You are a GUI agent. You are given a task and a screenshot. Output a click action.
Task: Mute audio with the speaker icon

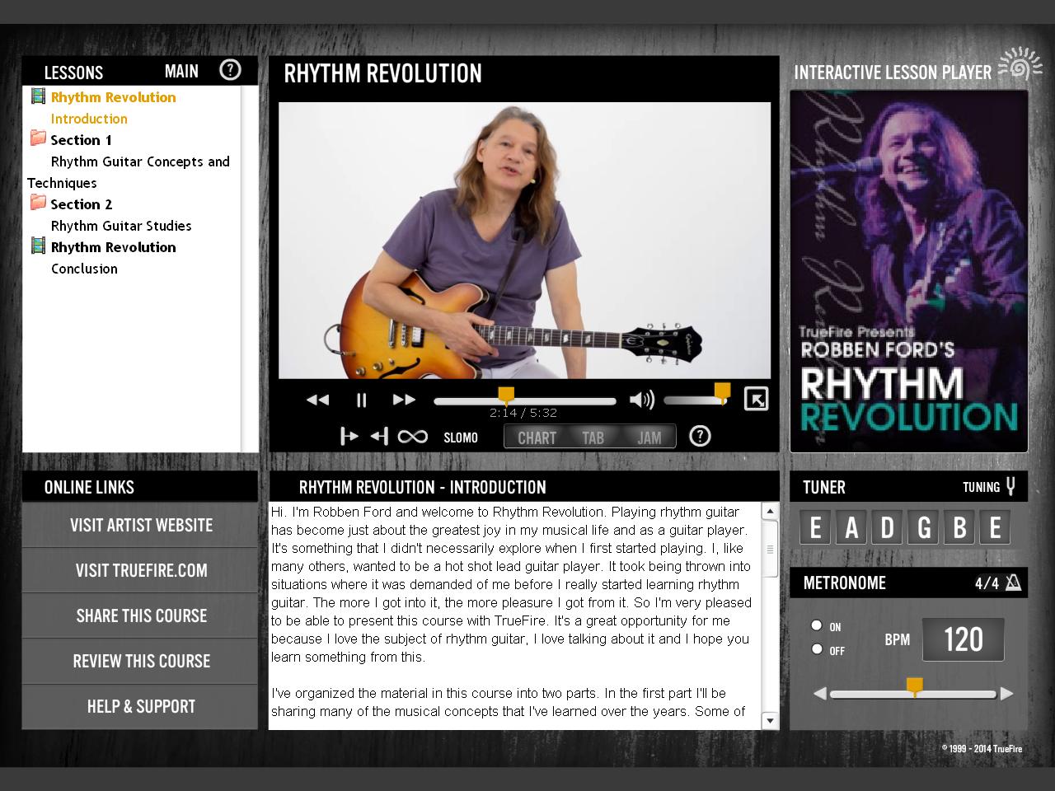[x=641, y=400]
